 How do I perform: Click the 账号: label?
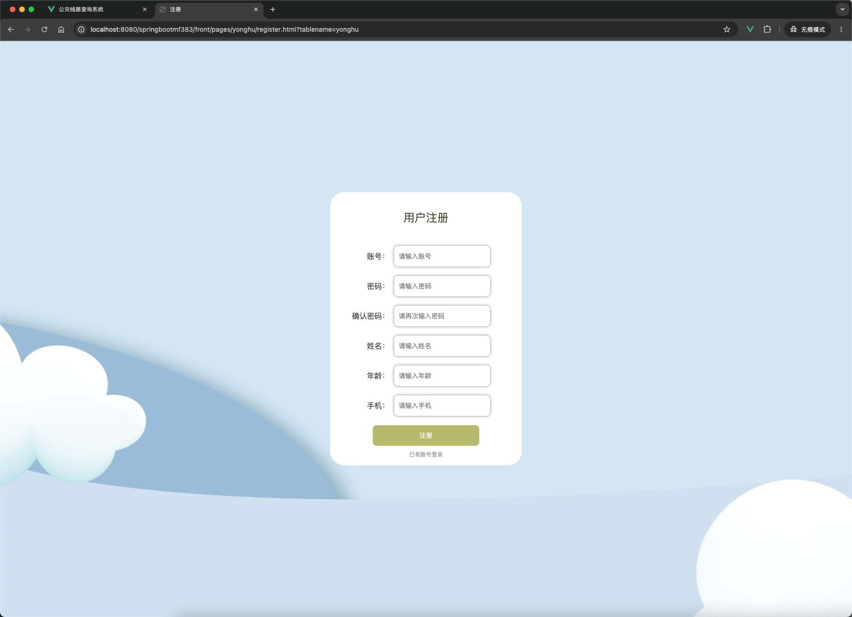(376, 256)
